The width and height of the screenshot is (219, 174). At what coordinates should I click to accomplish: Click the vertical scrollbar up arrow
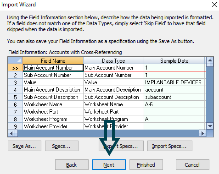[210, 60]
